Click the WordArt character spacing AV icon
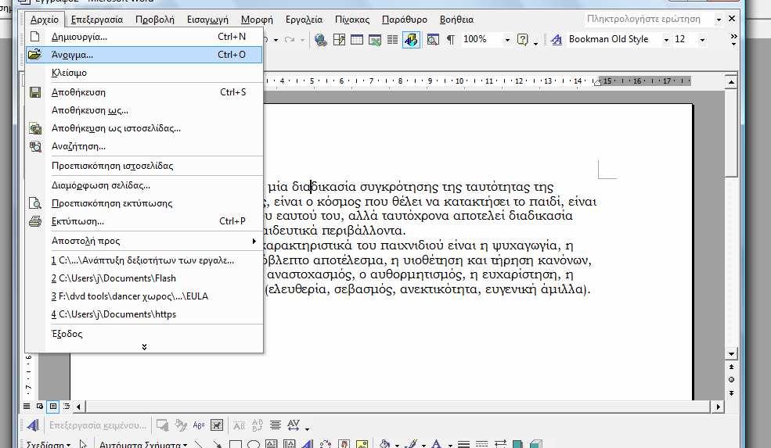 pyautogui.click(x=294, y=425)
